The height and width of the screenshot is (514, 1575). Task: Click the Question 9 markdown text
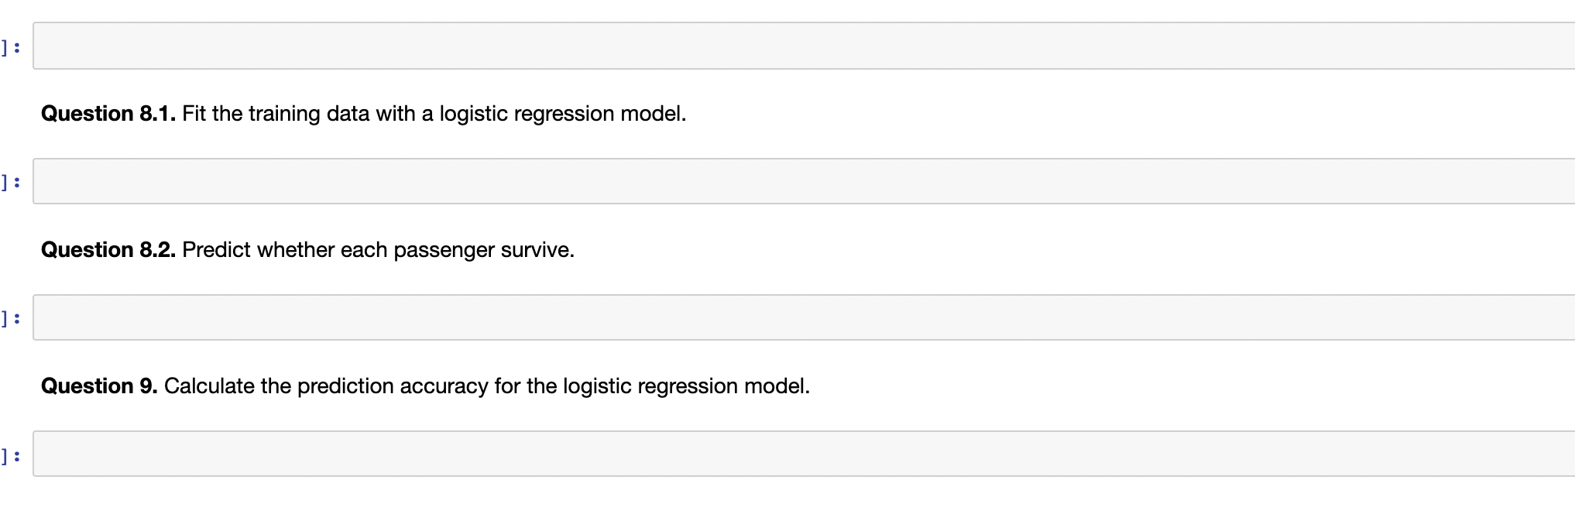pyautogui.click(x=424, y=385)
